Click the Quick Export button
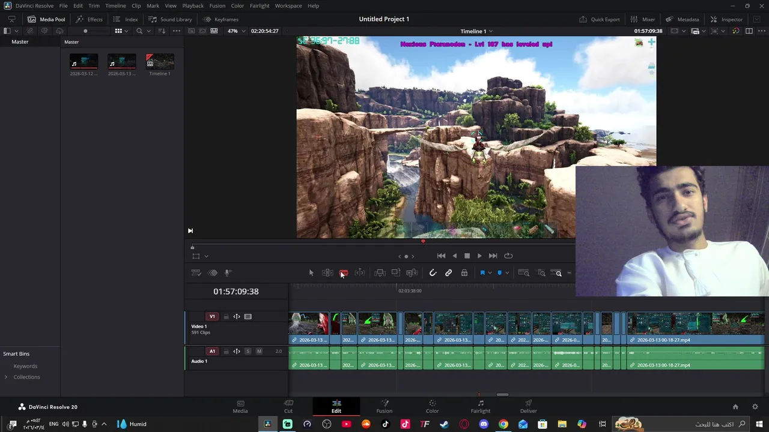The width and height of the screenshot is (769, 432). (600, 19)
